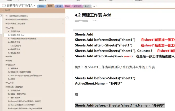Click the page list scroll-up arrow
This screenshot has height=111, width=175.
click(x=1, y=16)
